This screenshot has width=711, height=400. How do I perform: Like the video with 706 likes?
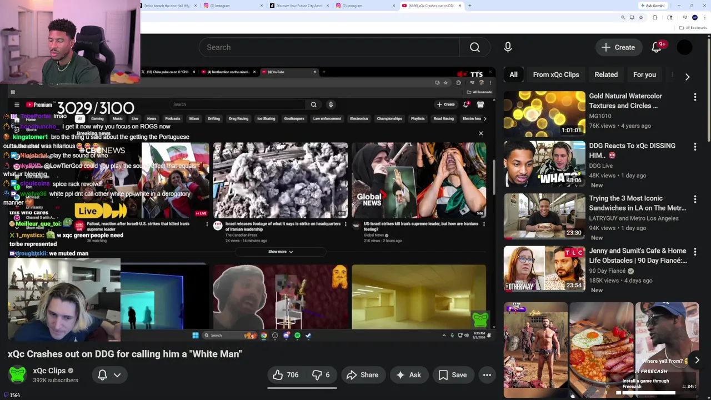click(x=286, y=375)
